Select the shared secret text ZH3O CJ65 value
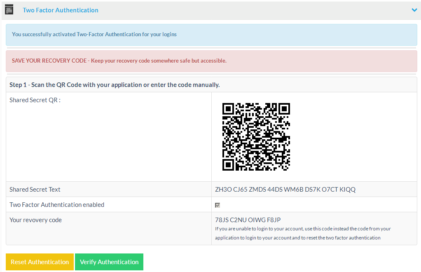This screenshot has width=421, height=272. tap(285, 190)
